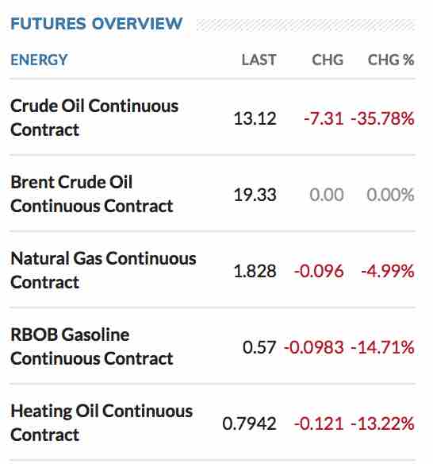
Task: Open the Futures Overview heading link
Action: point(96,24)
